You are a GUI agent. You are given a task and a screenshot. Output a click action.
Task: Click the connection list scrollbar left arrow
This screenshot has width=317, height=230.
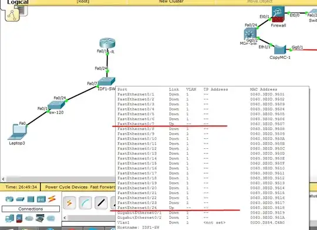65,218
